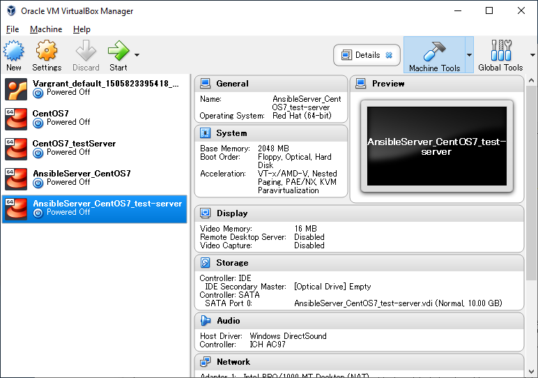Click power state icon of CentOS7_testServer
538x378 pixels.
[x=38, y=153]
